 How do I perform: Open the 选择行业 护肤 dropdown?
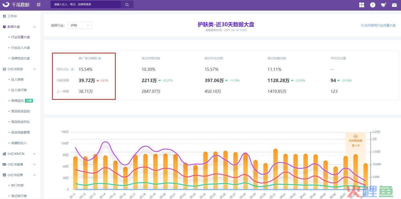(80, 25)
